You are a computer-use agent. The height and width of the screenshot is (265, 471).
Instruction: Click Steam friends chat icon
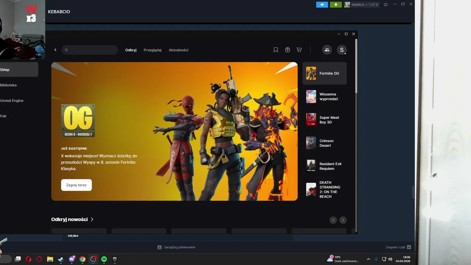(x=409, y=247)
